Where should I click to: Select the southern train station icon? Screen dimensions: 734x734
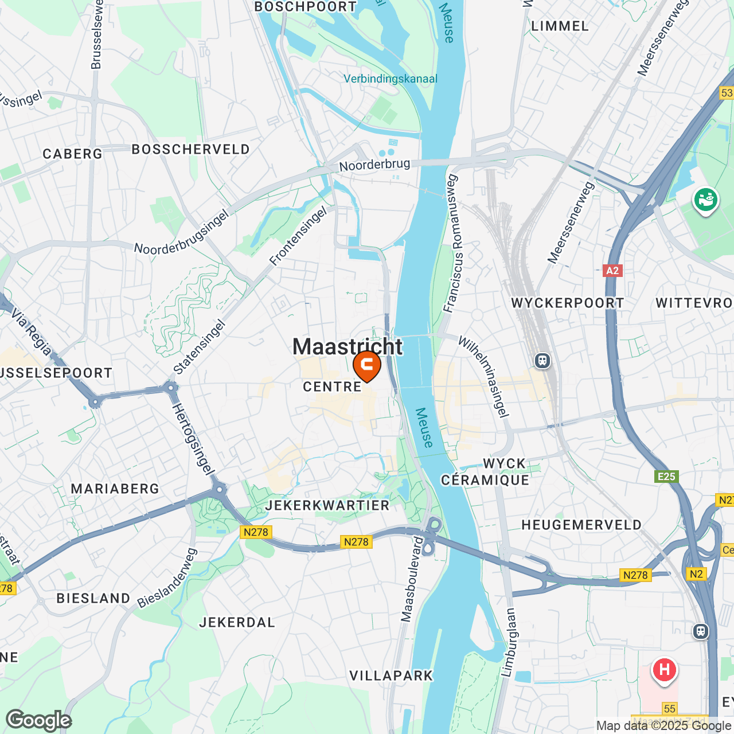pyautogui.click(x=700, y=631)
